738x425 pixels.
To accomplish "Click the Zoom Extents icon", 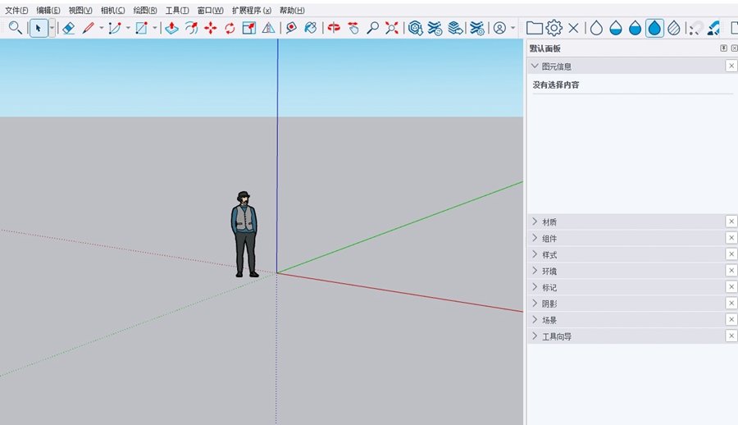I will (392, 28).
